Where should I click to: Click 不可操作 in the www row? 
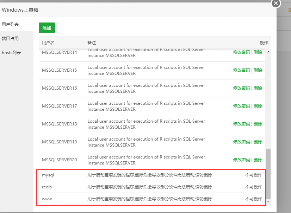click(254, 199)
